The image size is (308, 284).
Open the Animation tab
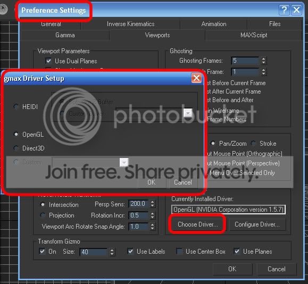[214, 24]
